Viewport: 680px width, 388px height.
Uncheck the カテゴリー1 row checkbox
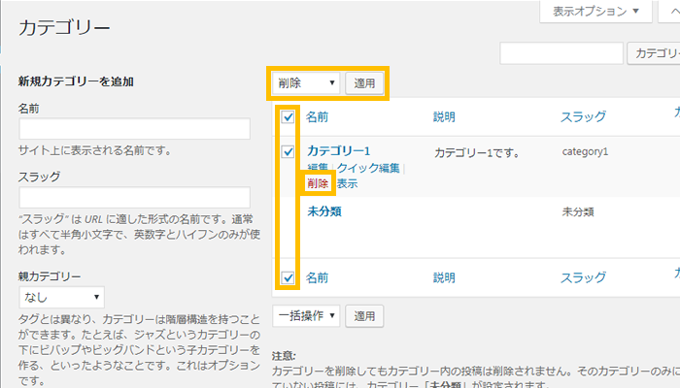point(288,152)
